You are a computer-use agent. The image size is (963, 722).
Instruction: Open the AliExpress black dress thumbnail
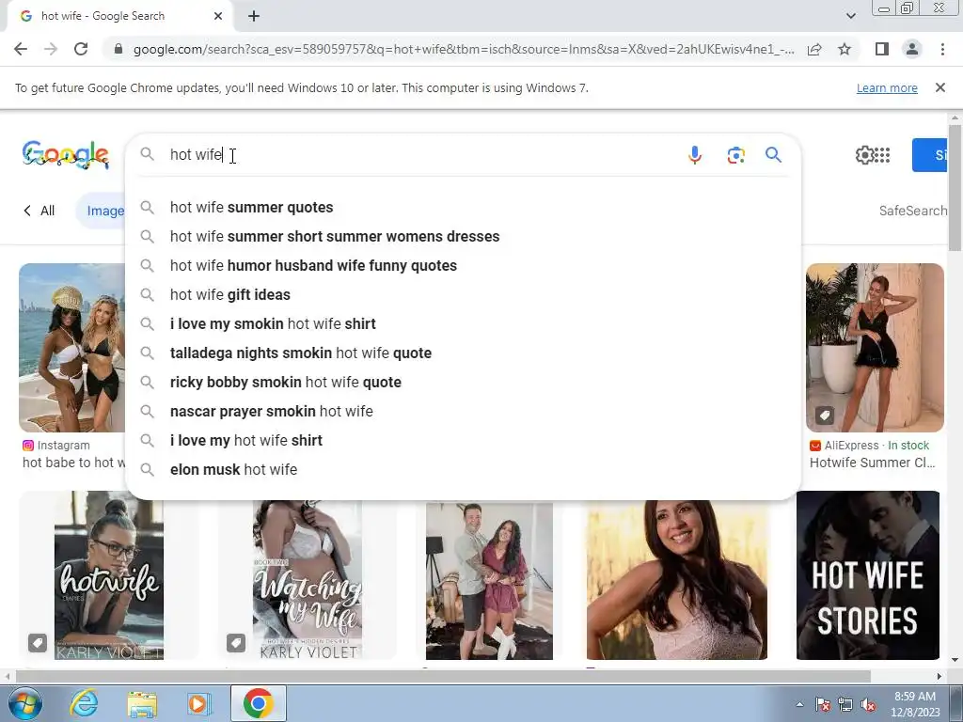[875, 348]
